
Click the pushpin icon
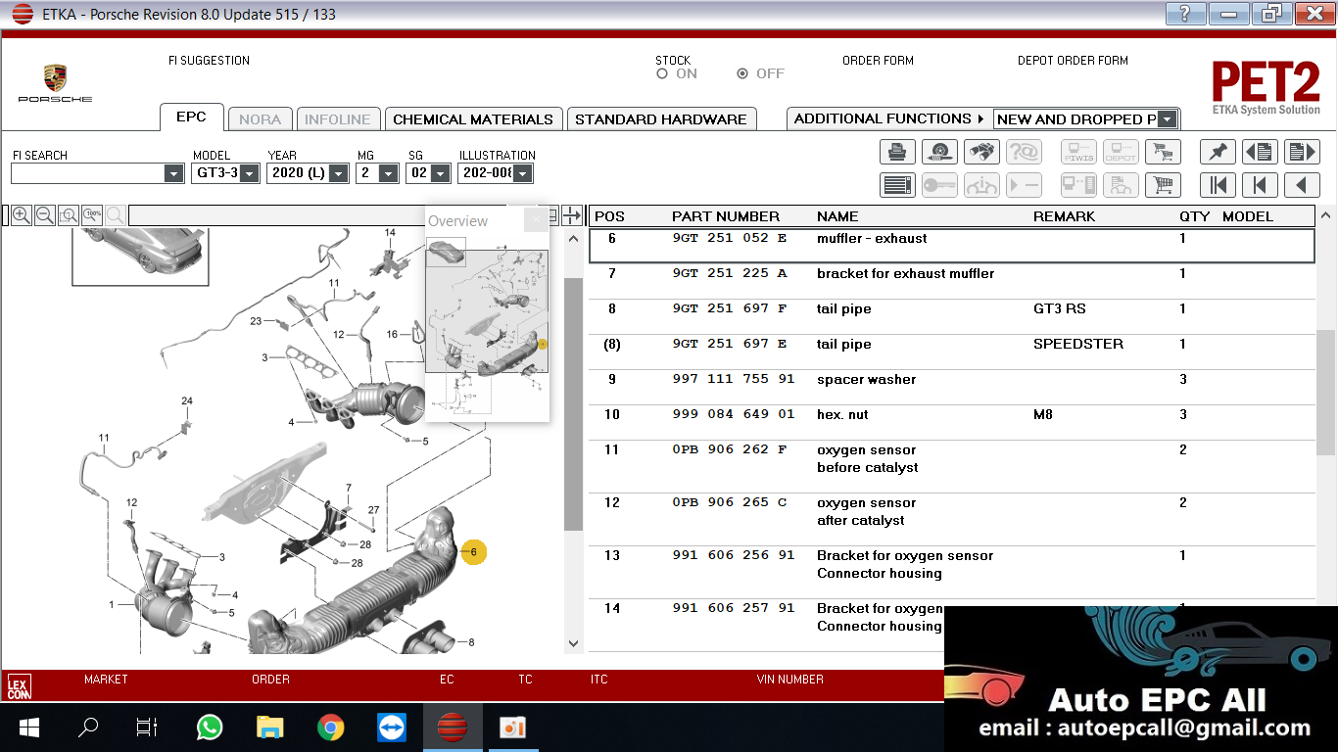[x=1218, y=152]
